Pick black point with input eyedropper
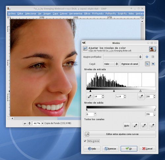165x160 pixels. 89,96
